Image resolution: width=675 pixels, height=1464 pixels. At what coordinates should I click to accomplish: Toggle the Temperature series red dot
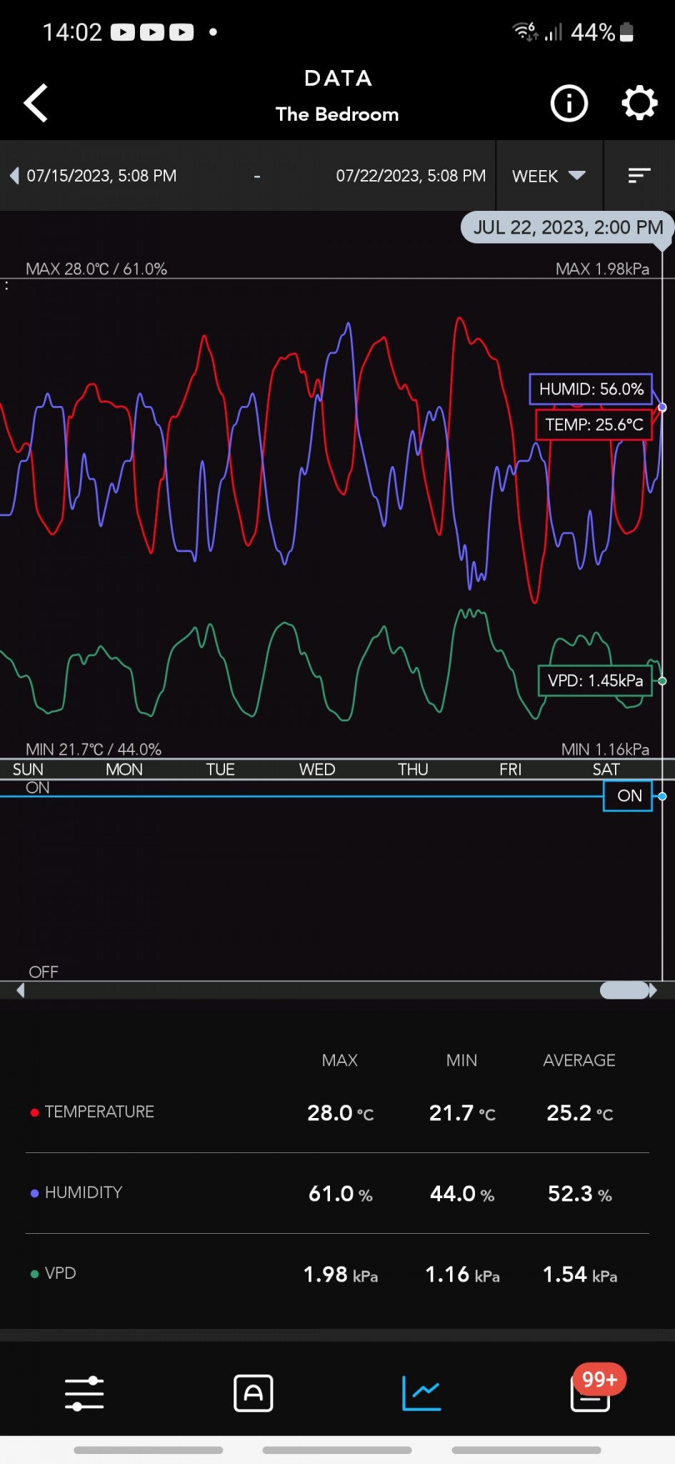(x=34, y=1112)
